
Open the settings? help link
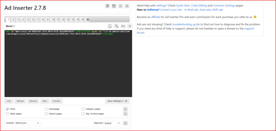pyautogui.click(x=162, y=6)
